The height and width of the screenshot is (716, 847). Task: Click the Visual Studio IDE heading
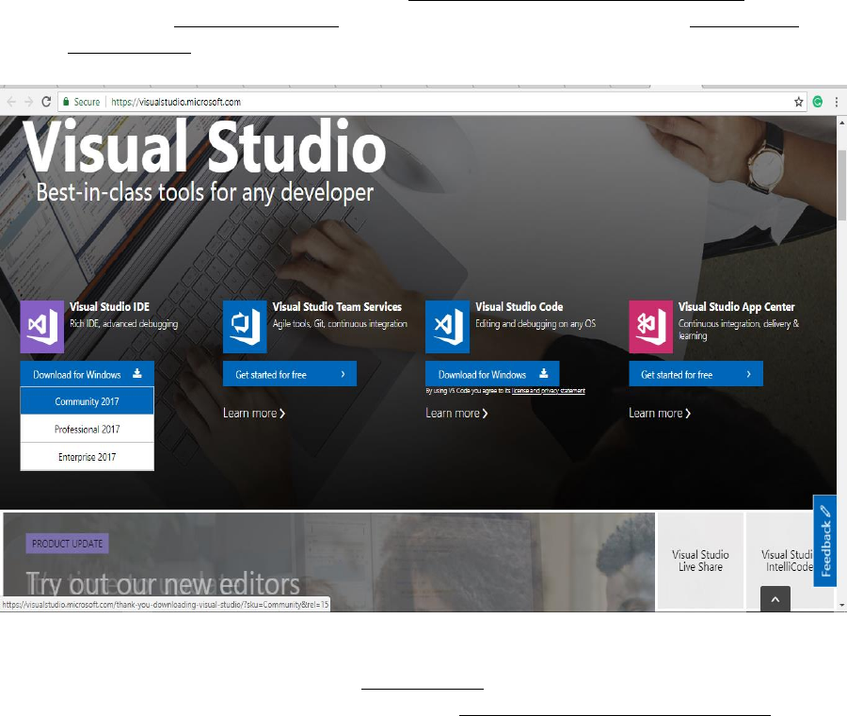(110, 306)
